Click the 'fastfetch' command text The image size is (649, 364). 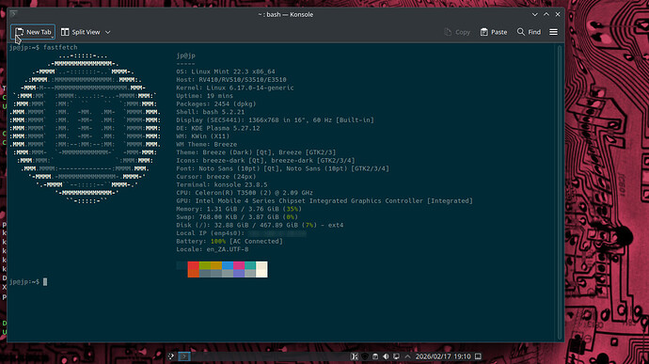pos(60,48)
